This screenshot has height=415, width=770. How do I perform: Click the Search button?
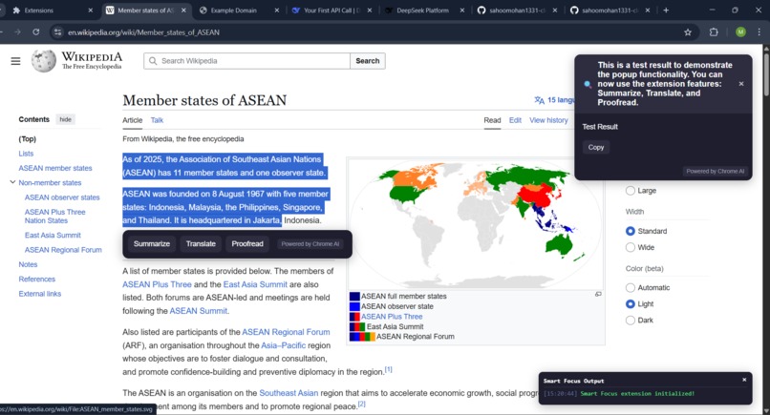point(367,61)
